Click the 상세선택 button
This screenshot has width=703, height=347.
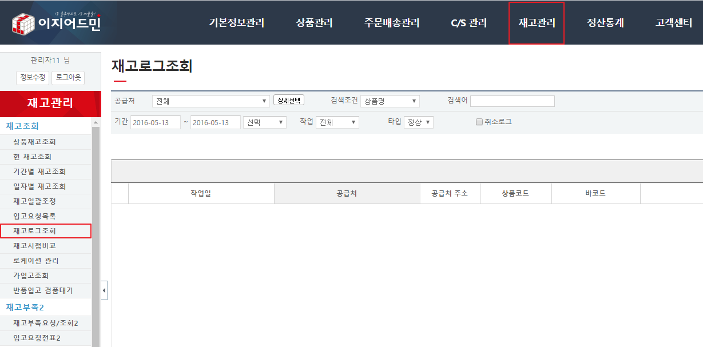pos(289,100)
